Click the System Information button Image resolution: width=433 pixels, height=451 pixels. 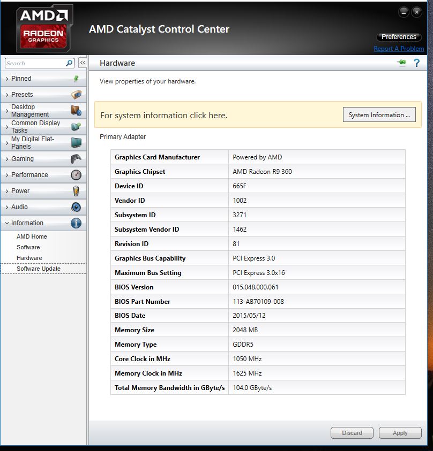(x=379, y=115)
